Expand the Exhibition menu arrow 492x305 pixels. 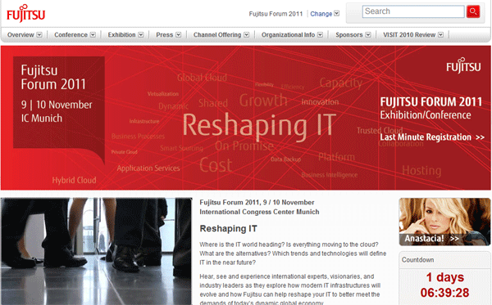coord(141,34)
